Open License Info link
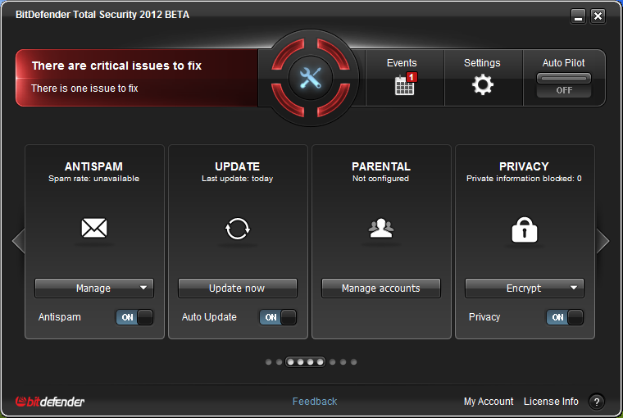This screenshot has width=623, height=418. click(551, 402)
